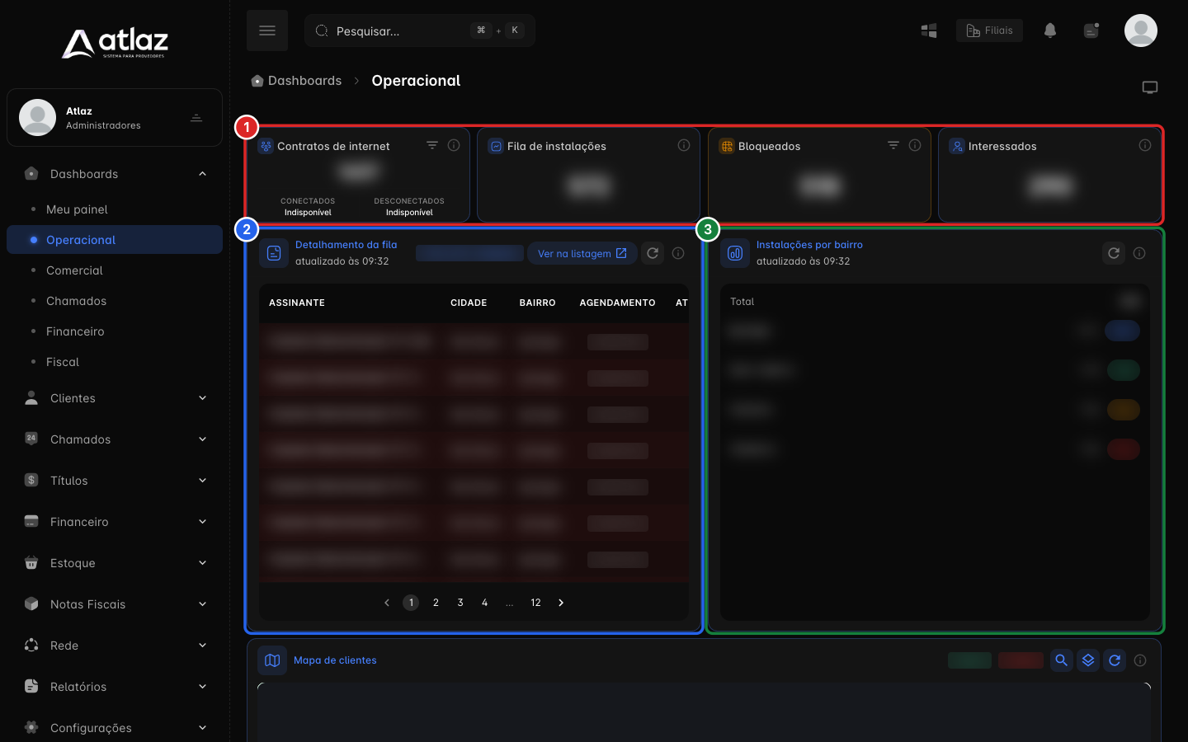Sort by CIDADE column header
This screenshot has height=742, width=1188.
[x=469, y=303]
